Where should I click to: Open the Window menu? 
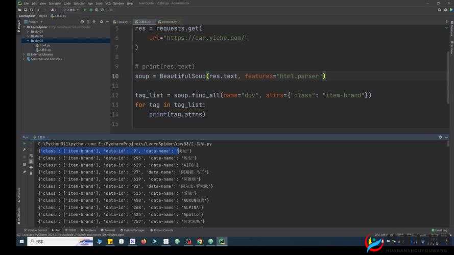(x=118, y=4)
